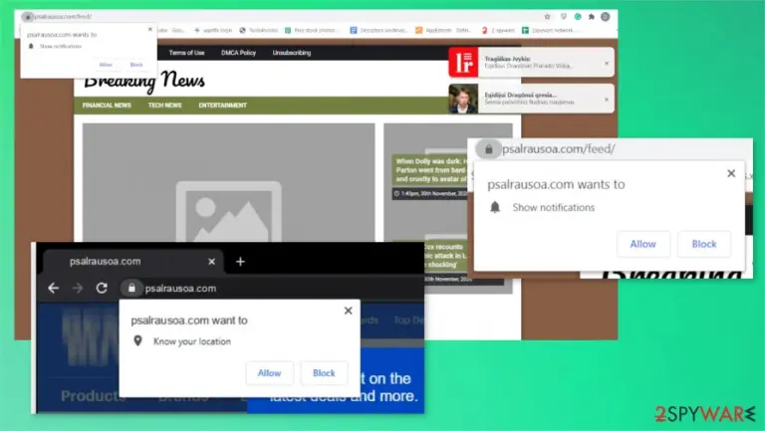Click Allow in the enlarged Show notifications prompt
Screen dimensions: 765x431
643,244
